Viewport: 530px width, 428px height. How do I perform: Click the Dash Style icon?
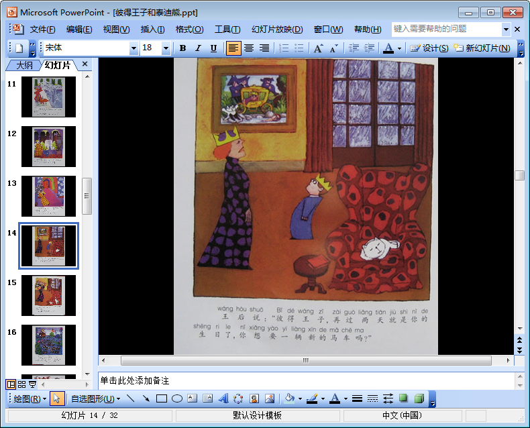point(372,399)
